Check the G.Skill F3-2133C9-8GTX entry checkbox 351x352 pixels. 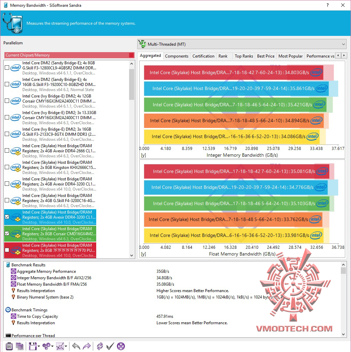(x=7, y=134)
